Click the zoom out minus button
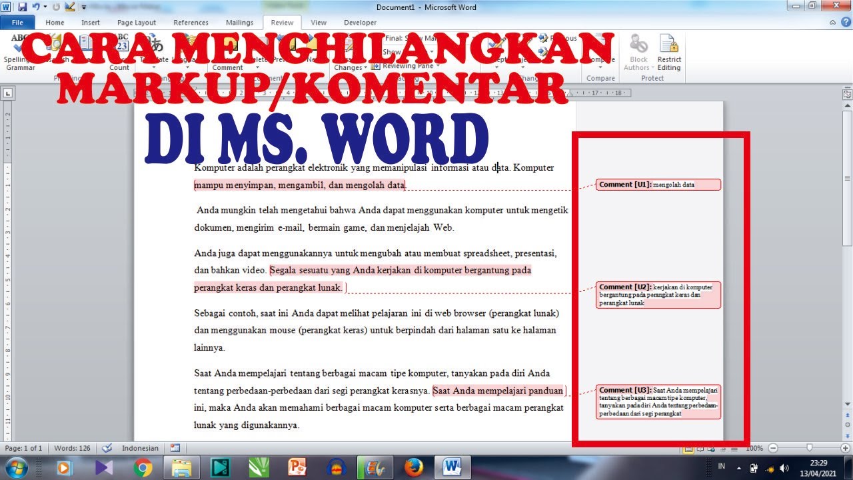Viewport: 853px width, 480px height. [772, 449]
